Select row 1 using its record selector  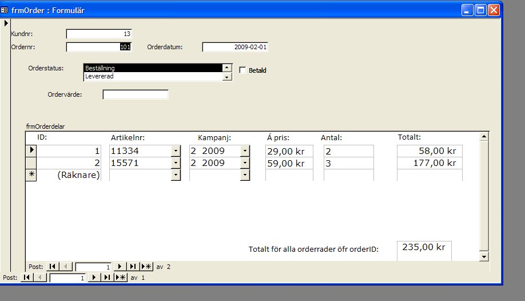(31, 150)
